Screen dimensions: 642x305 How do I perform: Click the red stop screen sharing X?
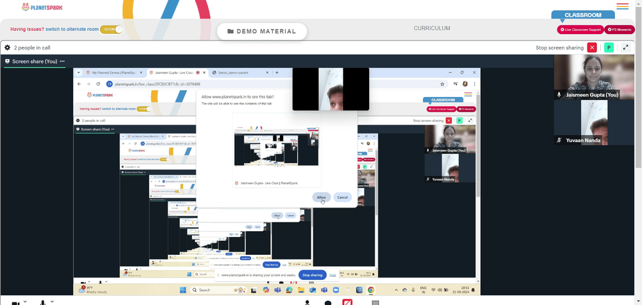click(592, 48)
